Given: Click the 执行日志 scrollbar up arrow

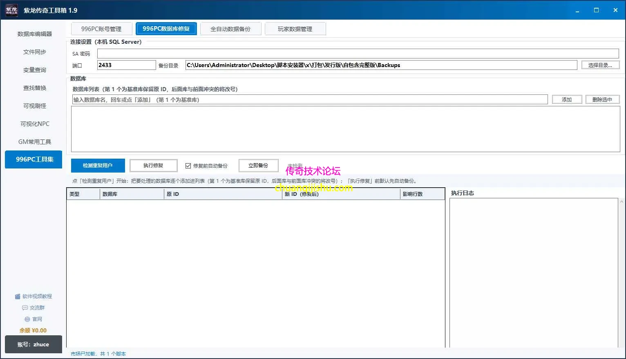Looking at the screenshot, I should 622,202.
